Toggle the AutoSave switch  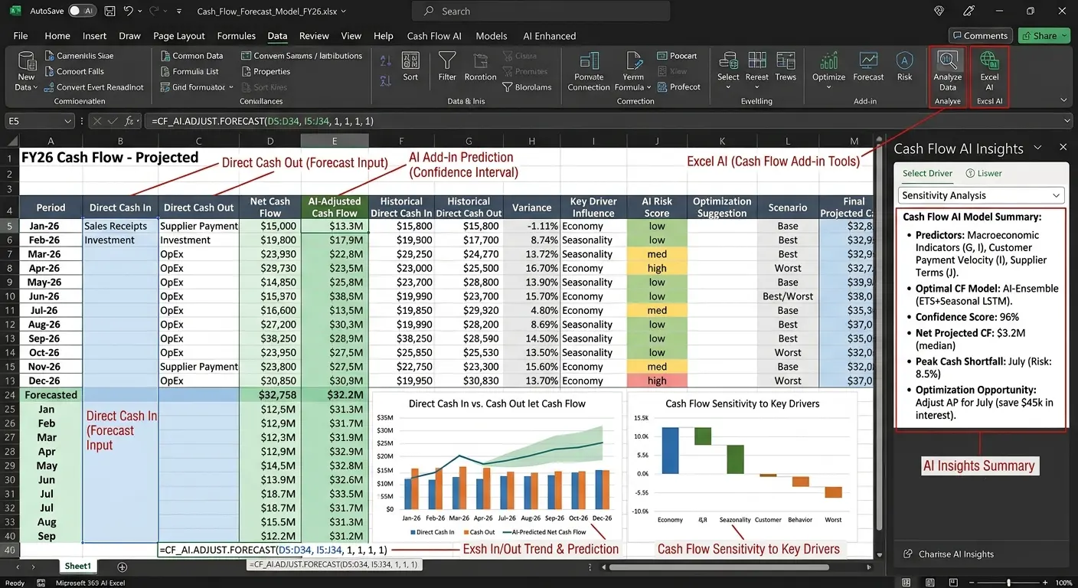click(x=82, y=11)
